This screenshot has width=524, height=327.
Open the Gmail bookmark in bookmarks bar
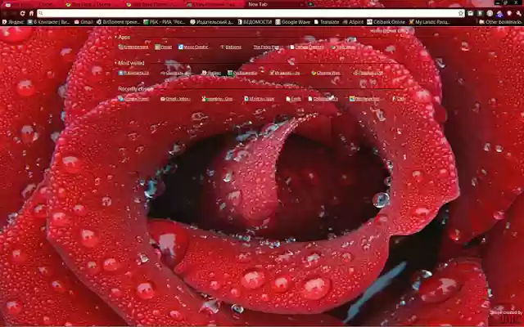pyautogui.click(x=84, y=22)
